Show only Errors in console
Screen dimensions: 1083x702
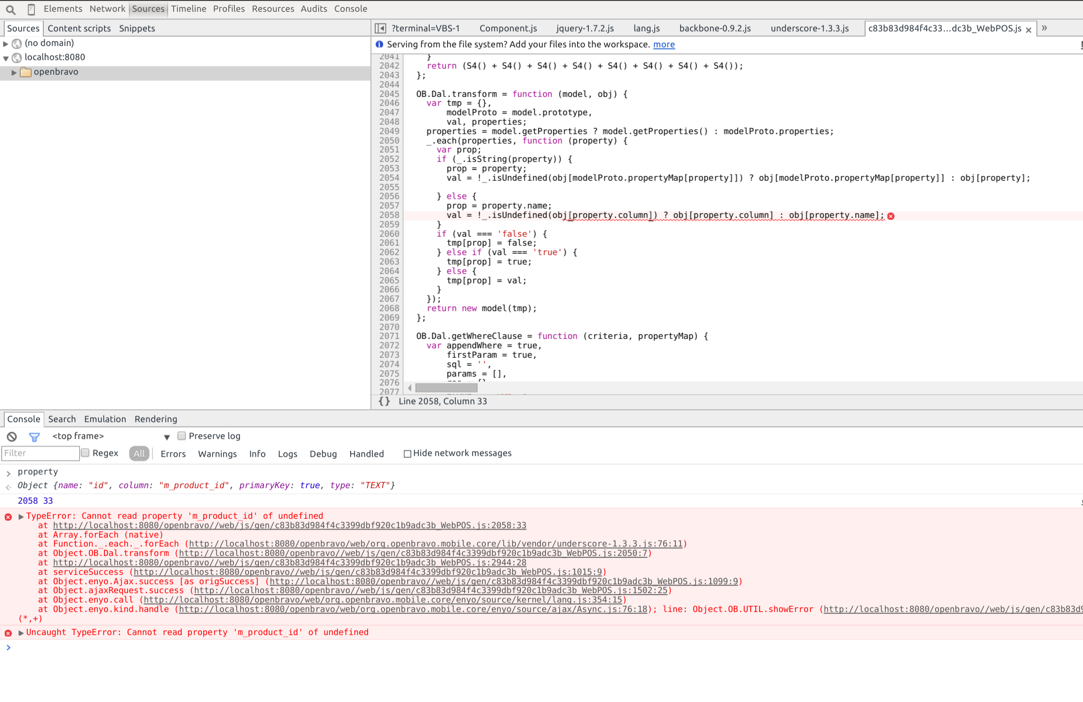[x=173, y=454]
